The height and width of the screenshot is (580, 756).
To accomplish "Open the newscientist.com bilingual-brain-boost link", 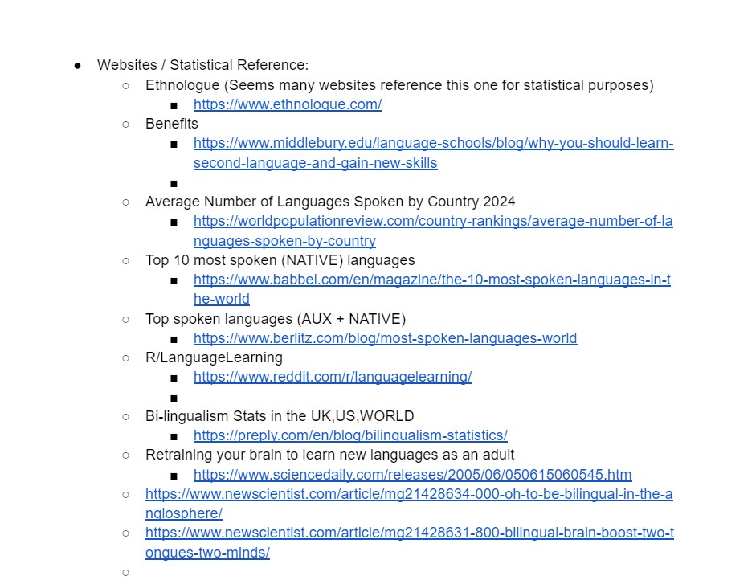I will [x=410, y=542].
